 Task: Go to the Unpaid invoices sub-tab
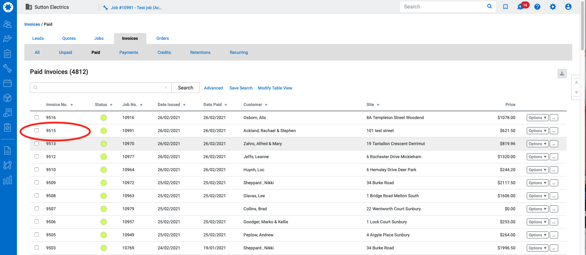pos(65,52)
